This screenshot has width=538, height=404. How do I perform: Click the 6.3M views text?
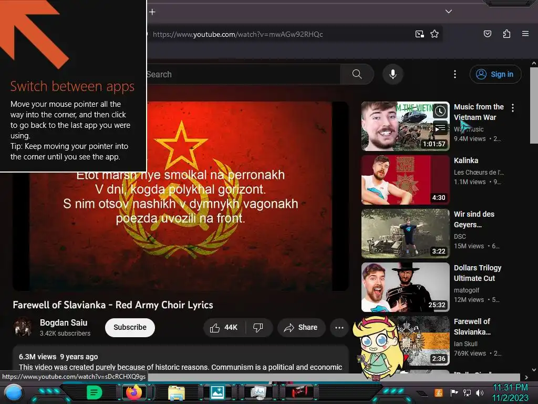coord(37,357)
